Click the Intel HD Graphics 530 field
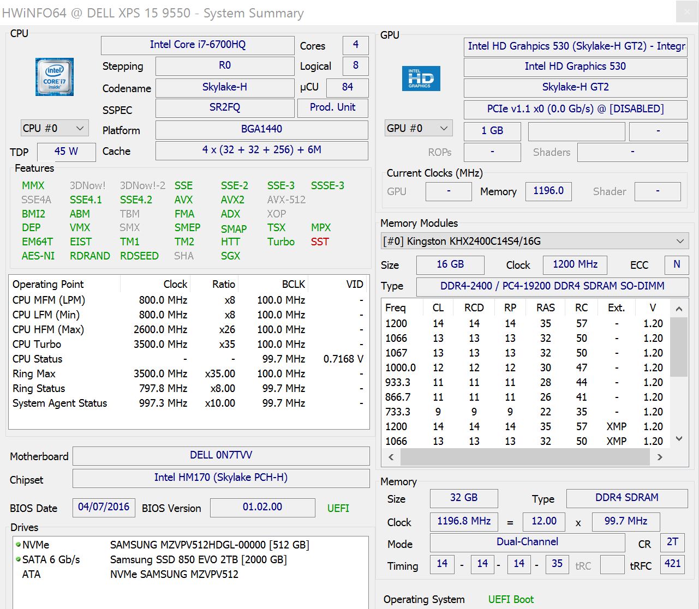This screenshot has width=699, height=609. click(576, 67)
